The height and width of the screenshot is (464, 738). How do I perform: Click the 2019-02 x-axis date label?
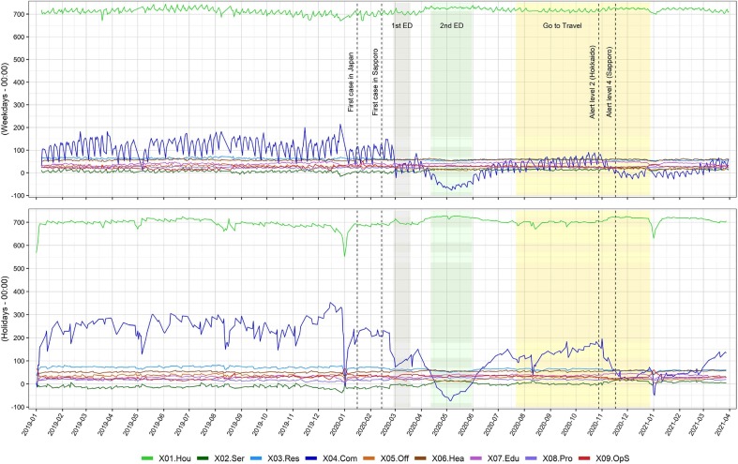point(57,427)
